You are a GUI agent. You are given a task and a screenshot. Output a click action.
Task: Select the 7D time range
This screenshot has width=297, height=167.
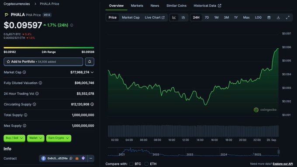(x=207, y=17)
